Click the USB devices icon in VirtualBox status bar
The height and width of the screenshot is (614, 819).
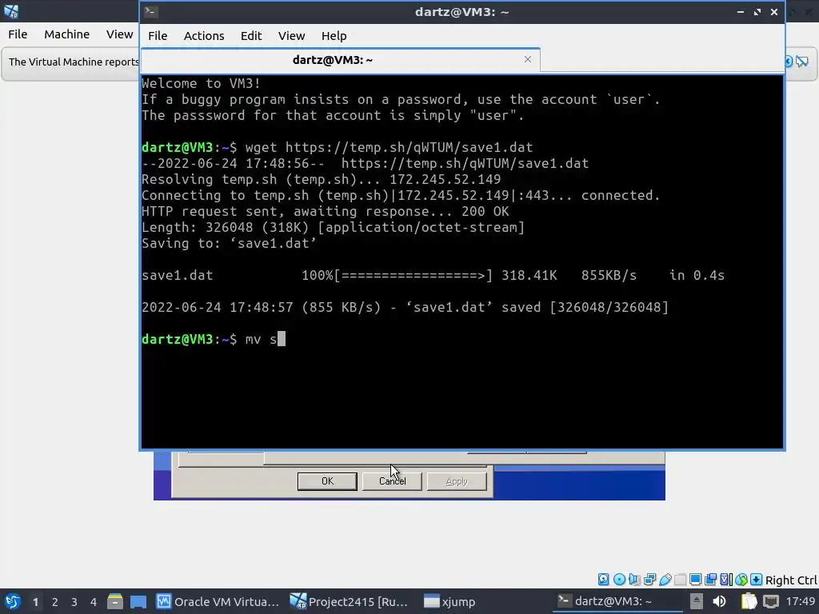click(665, 579)
